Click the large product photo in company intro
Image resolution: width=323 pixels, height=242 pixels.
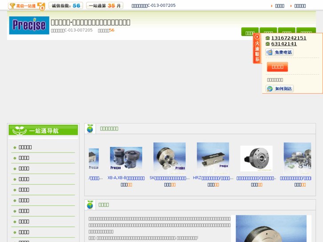[x=271, y=229]
